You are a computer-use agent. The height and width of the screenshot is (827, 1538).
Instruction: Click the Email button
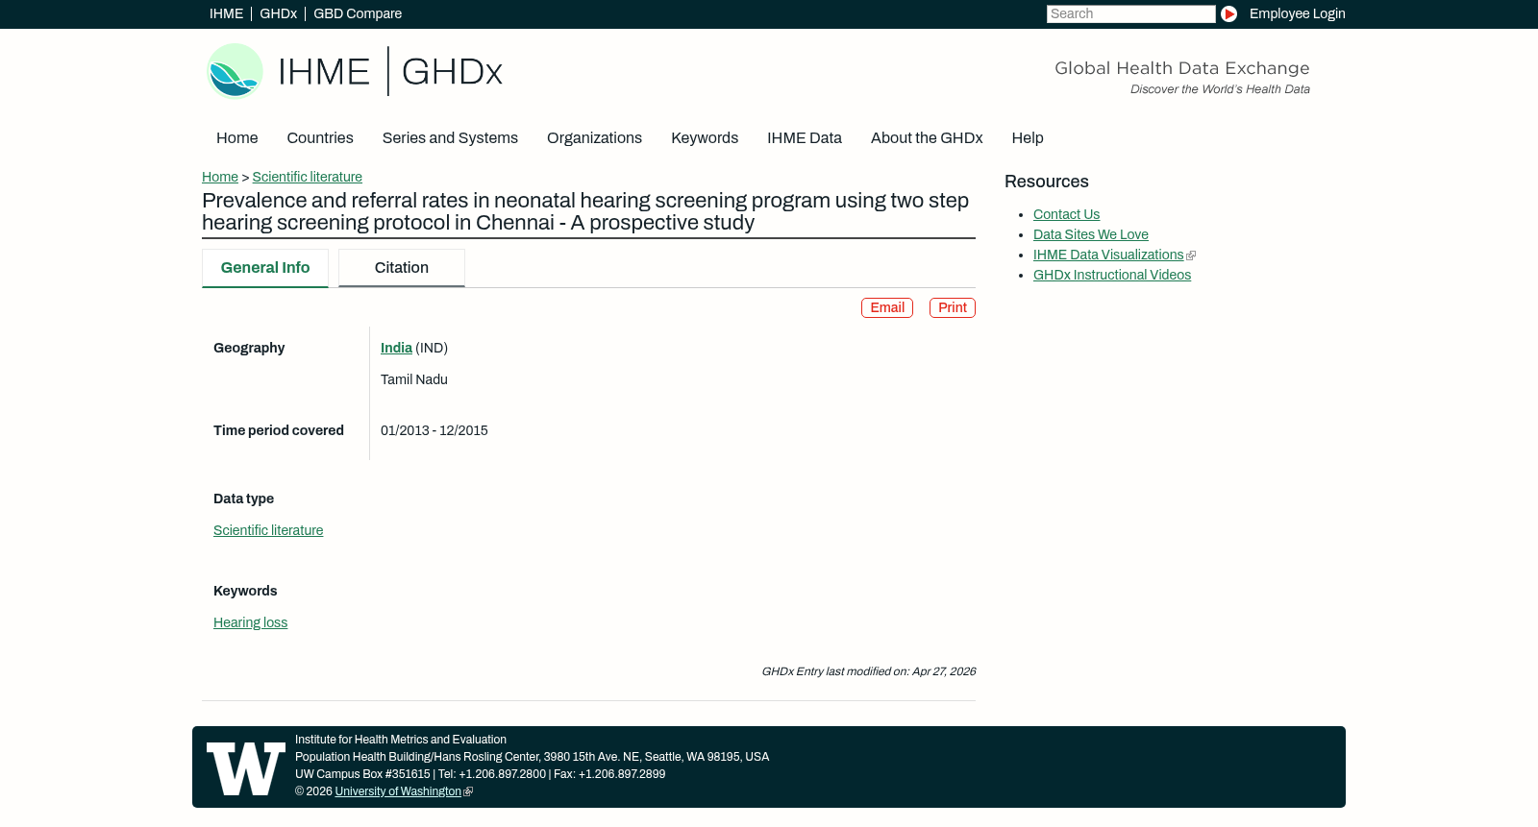(887, 307)
